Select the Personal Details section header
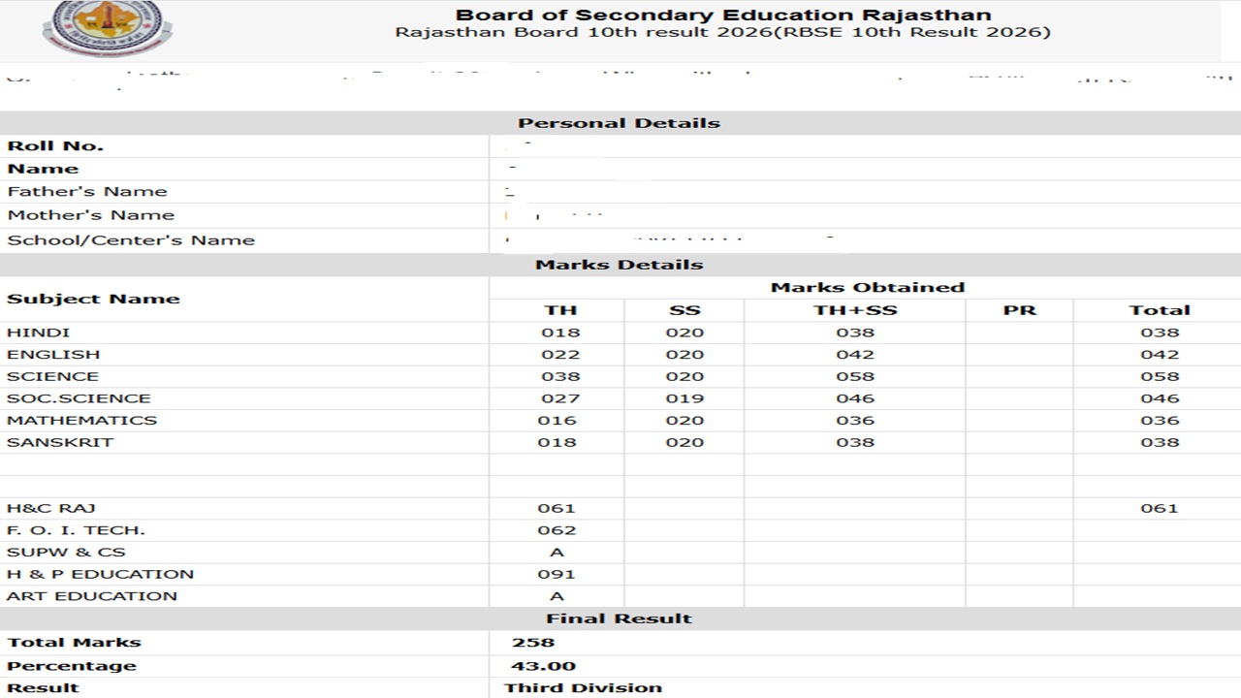 620,122
